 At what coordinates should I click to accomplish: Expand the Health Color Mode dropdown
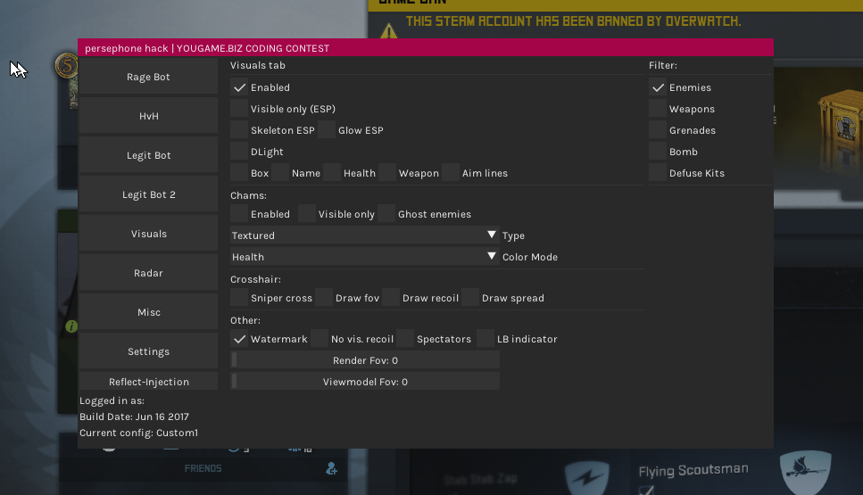pyautogui.click(x=364, y=257)
